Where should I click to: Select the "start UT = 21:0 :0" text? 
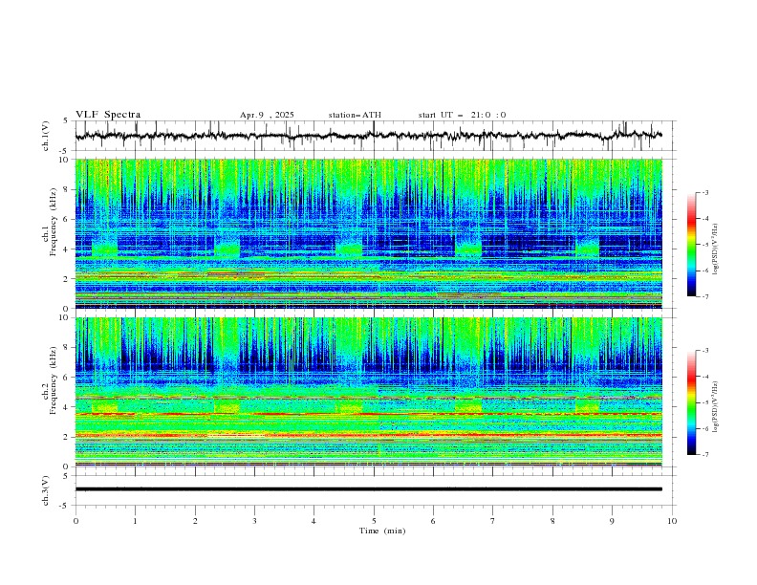click(462, 115)
